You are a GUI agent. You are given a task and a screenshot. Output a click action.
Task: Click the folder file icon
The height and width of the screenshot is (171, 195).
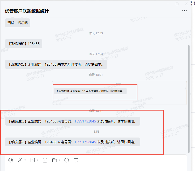point(54,160)
